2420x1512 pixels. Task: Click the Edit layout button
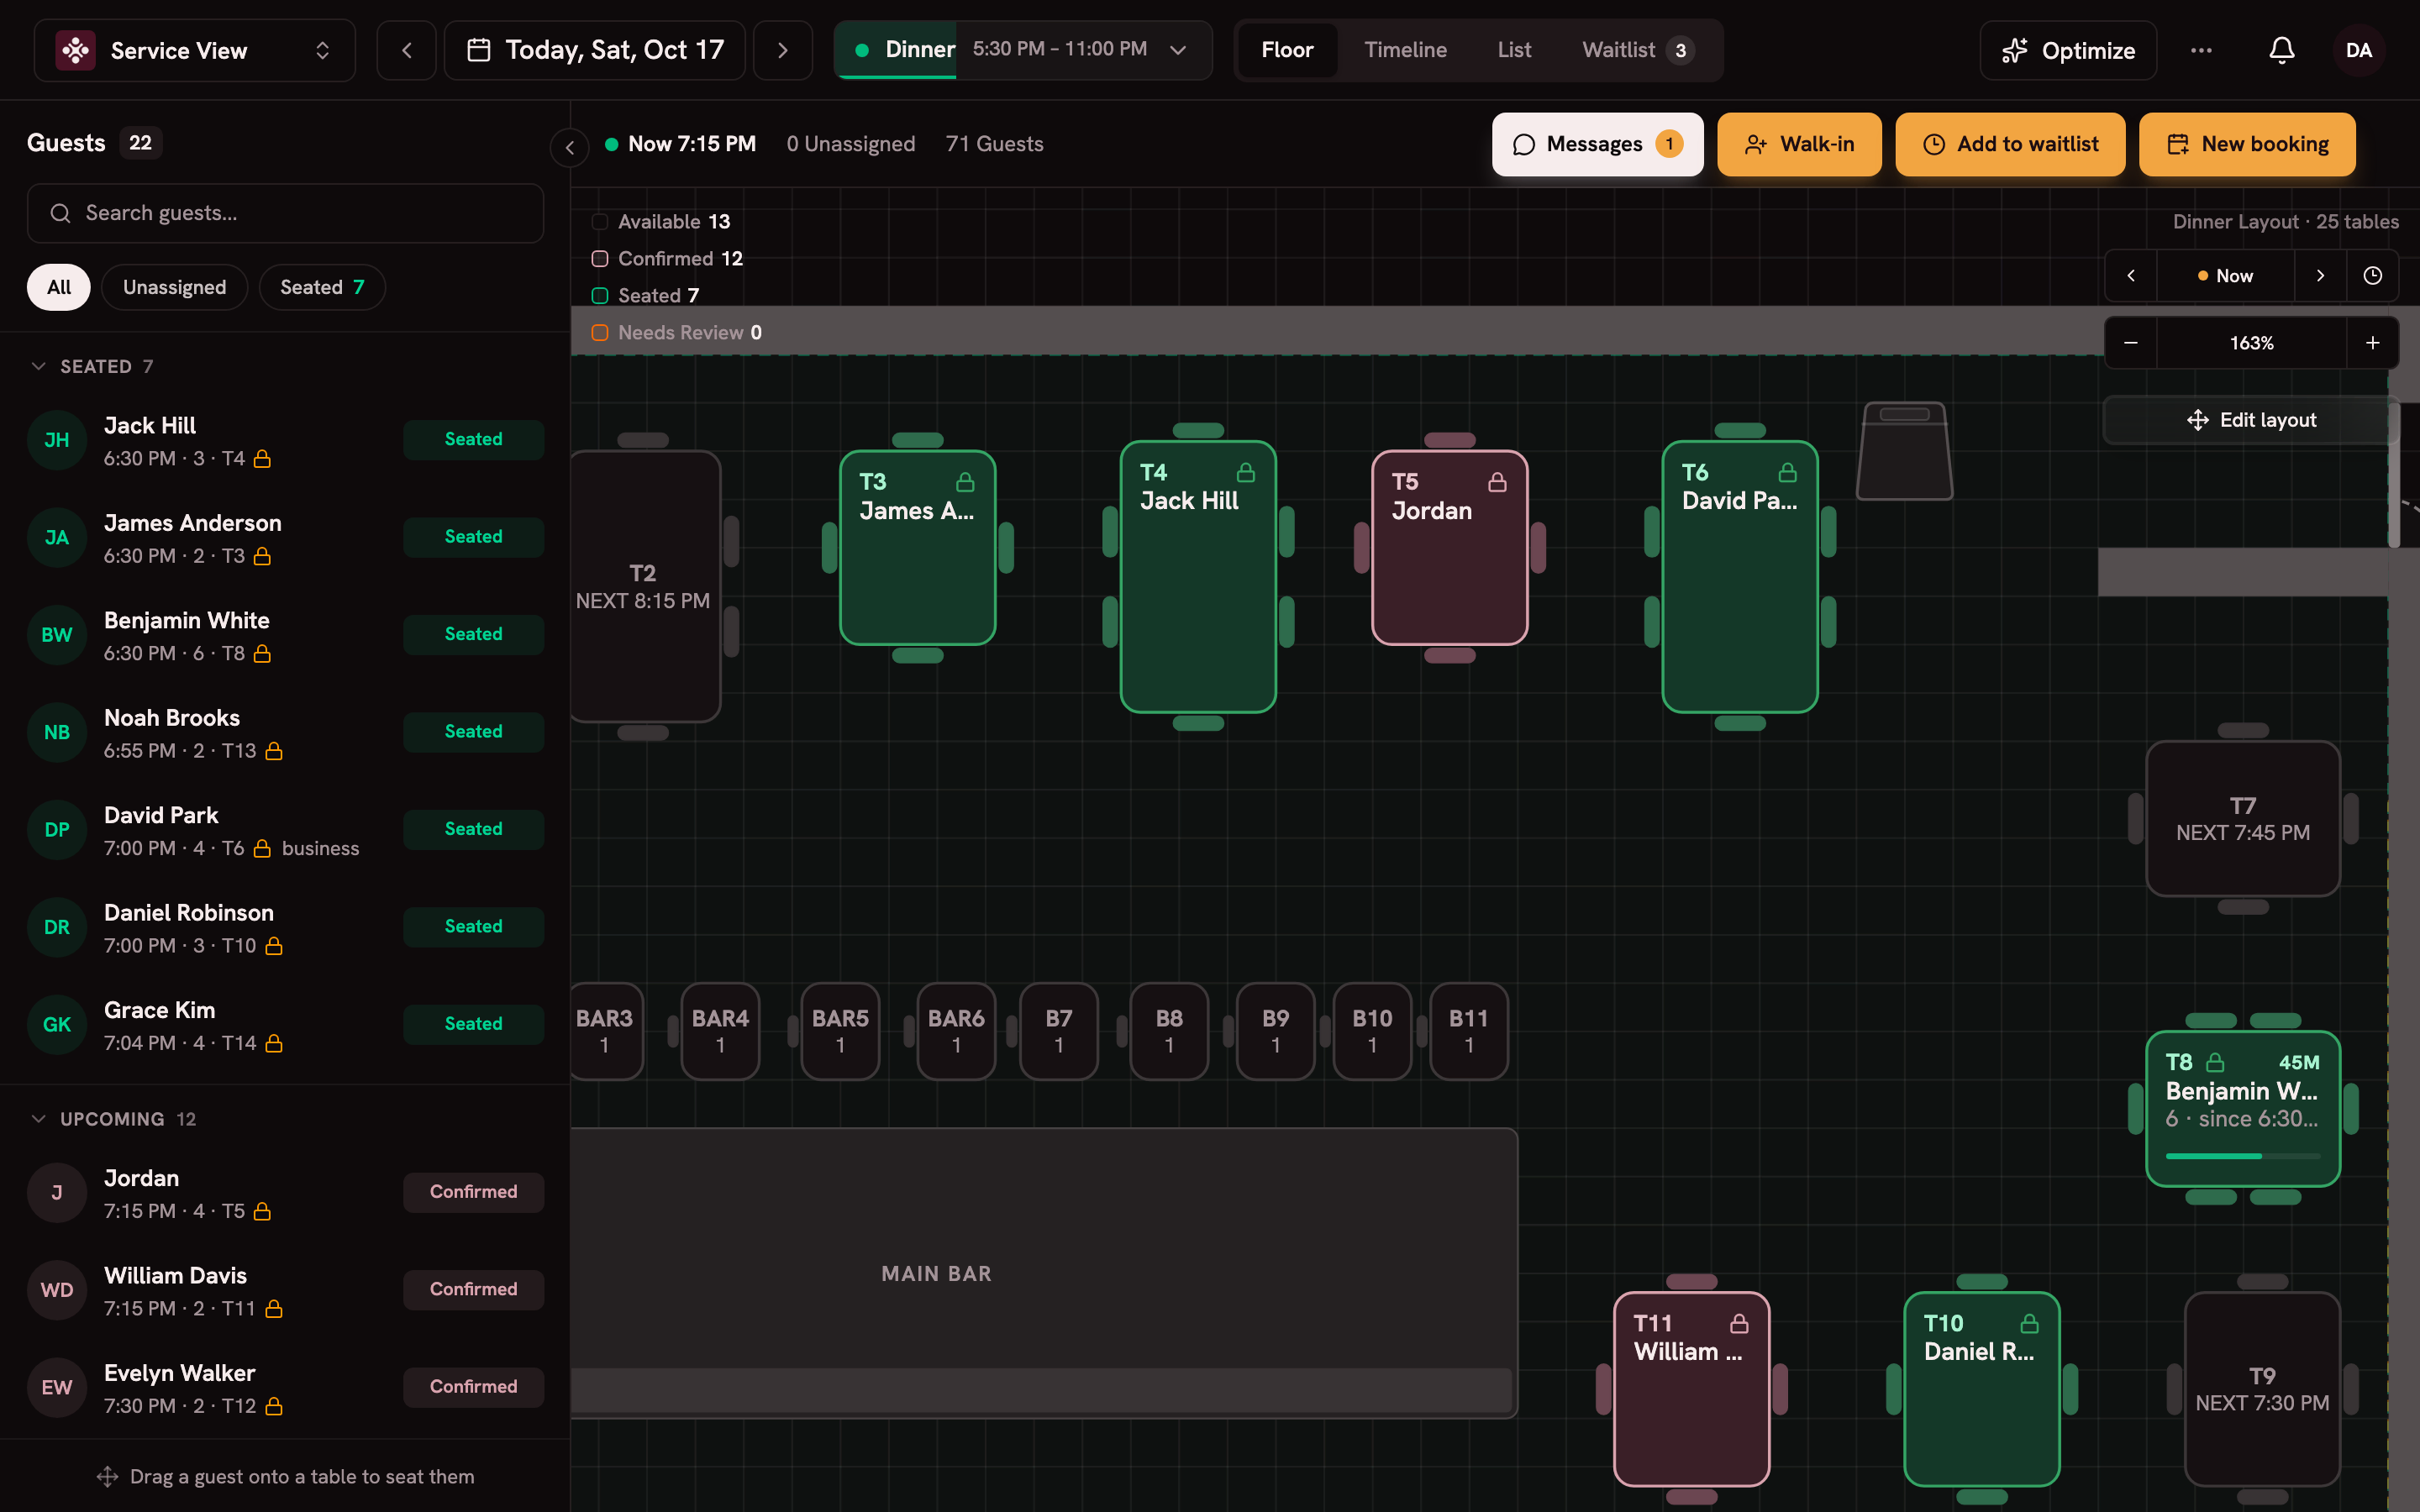click(x=2251, y=420)
